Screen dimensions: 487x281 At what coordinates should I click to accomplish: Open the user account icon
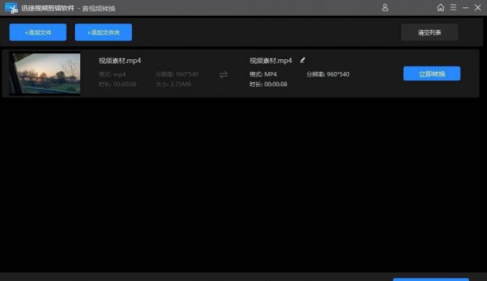point(385,7)
